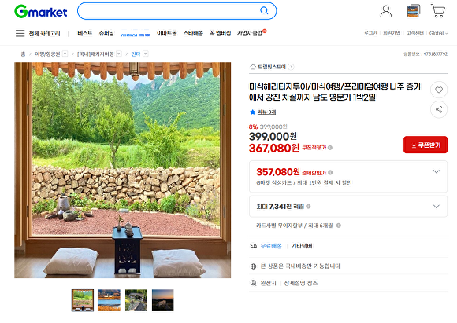This screenshot has width=457, height=323.
Task: Toggle the heart wishlist button
Action: point(439,90)
